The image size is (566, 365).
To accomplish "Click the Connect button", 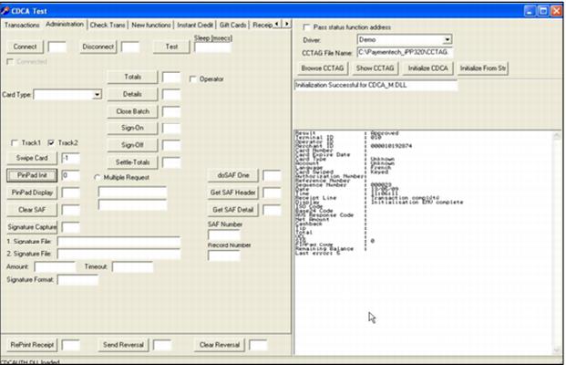I will coord(25,47).
